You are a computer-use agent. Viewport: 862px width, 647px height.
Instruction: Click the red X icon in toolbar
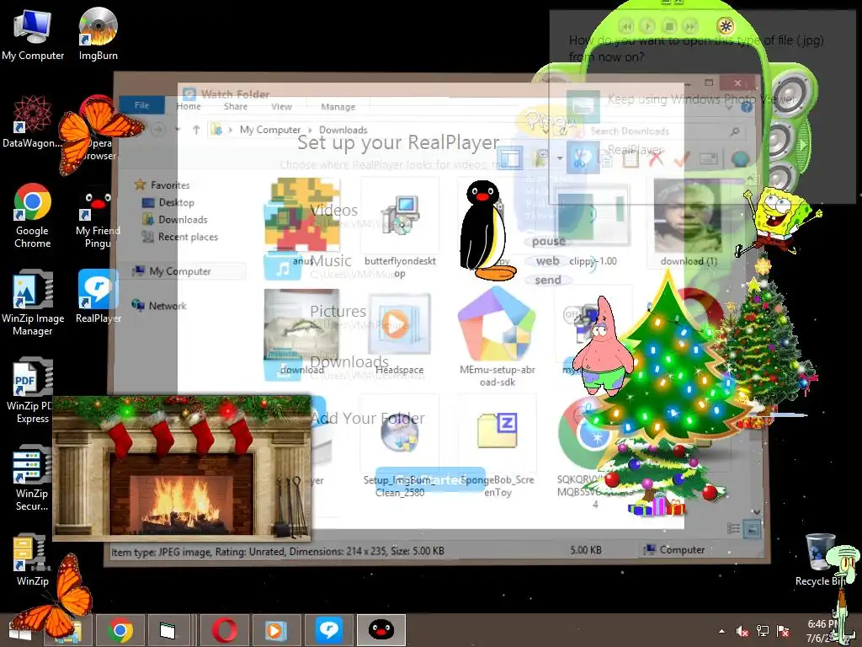(655, 159)
